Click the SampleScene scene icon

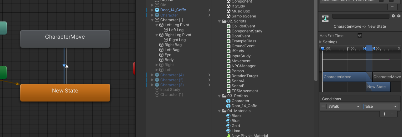click(229, 16)
